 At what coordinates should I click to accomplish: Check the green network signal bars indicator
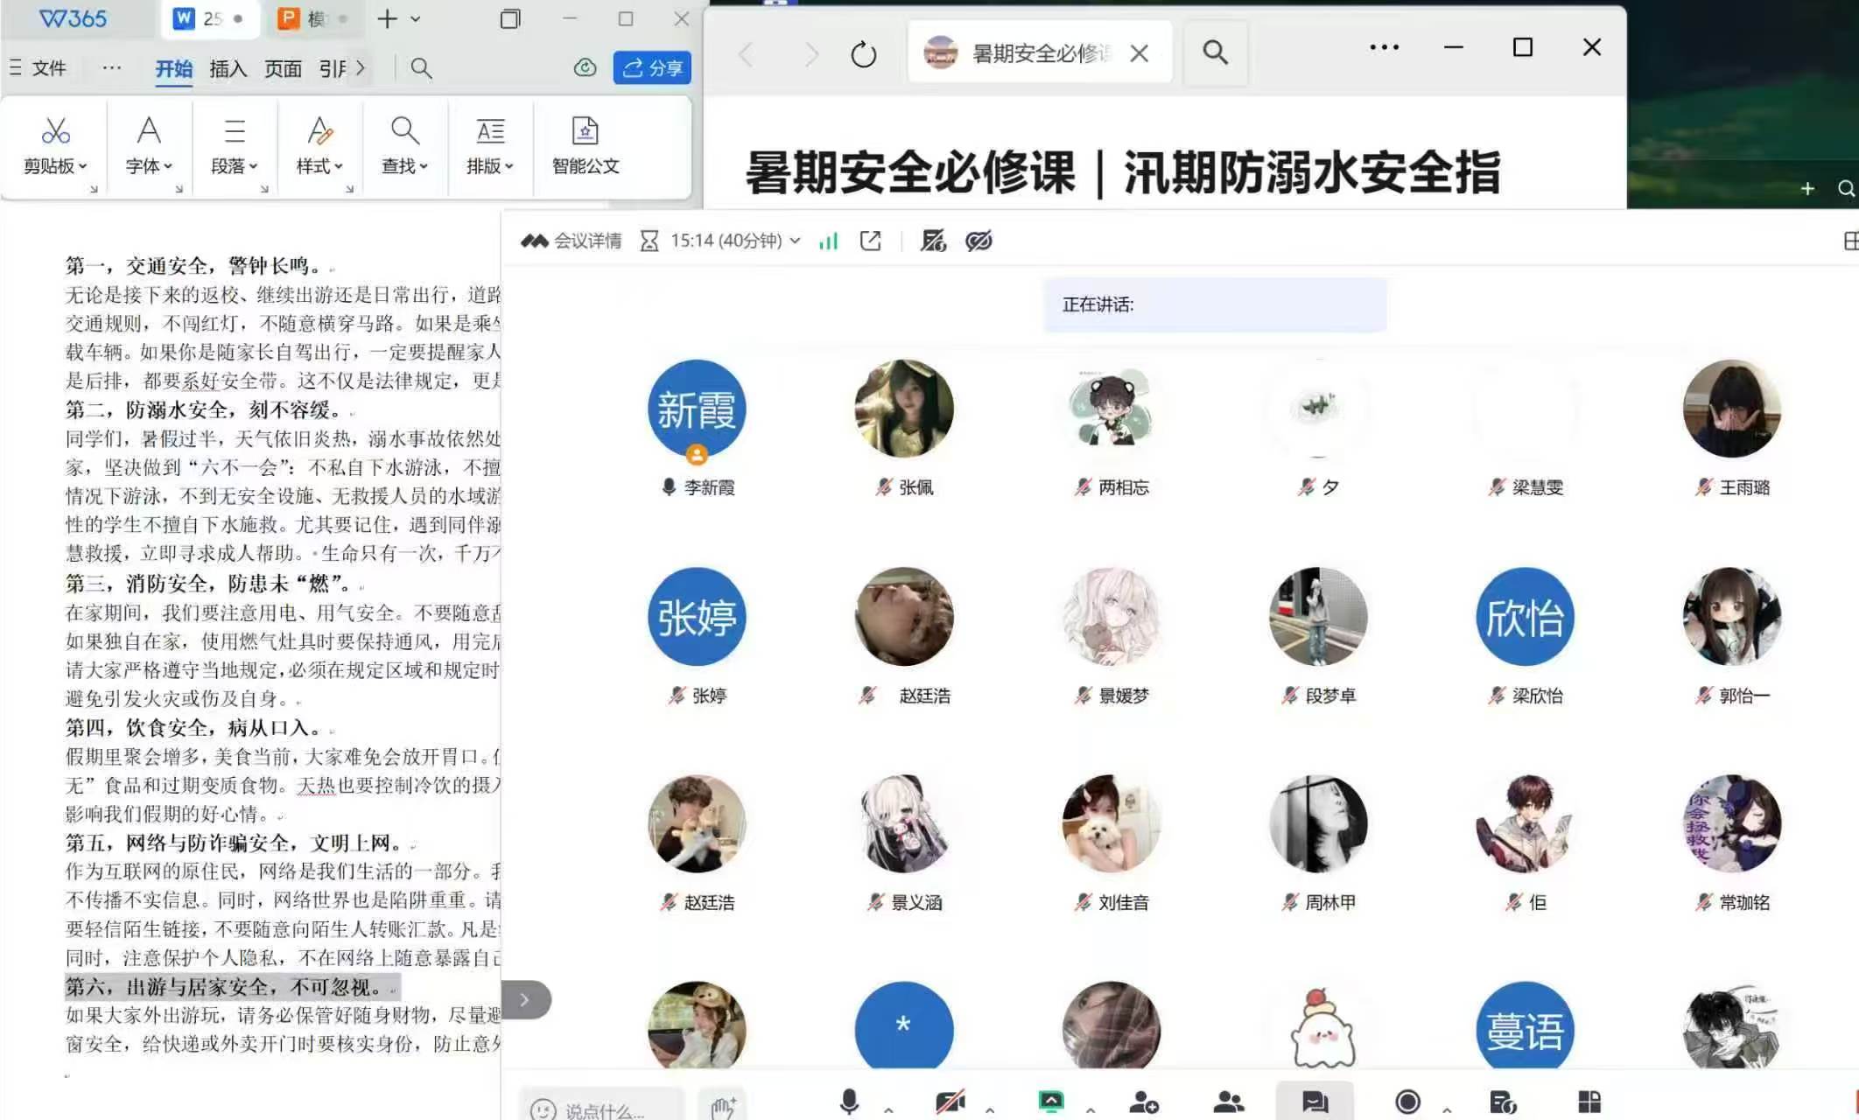coord(828,241)
